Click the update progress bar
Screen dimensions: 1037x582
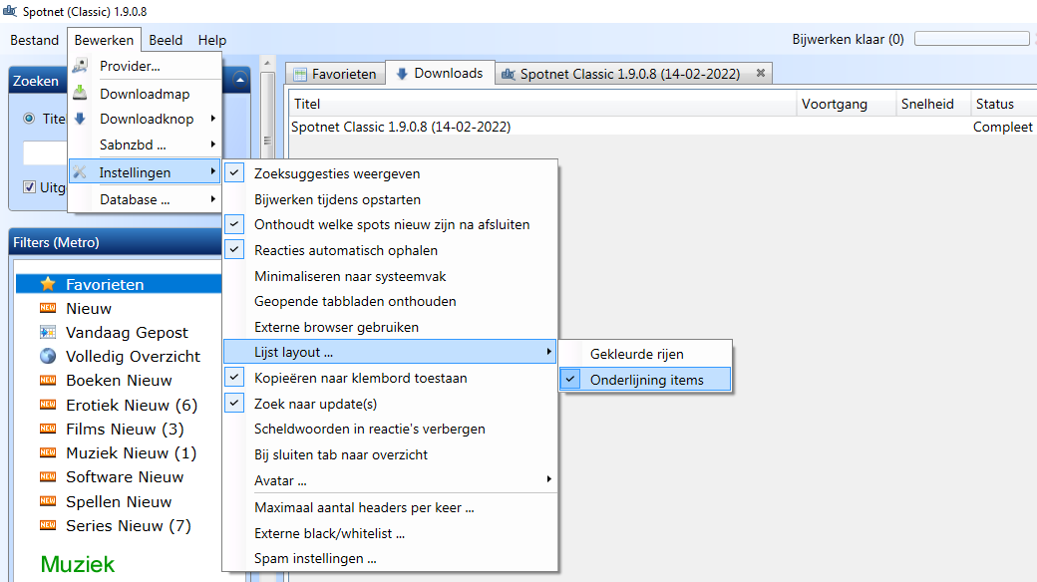coord(971,38)
